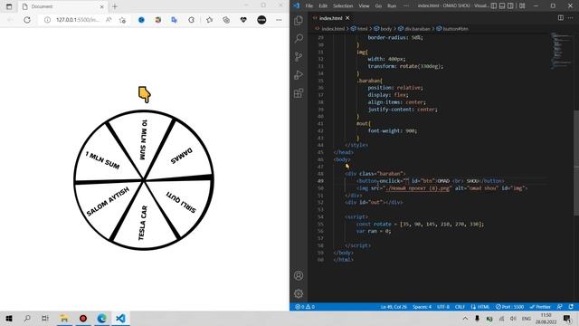Click the feedback icon in status bar
579x326 pixels.
pos(559,307)
